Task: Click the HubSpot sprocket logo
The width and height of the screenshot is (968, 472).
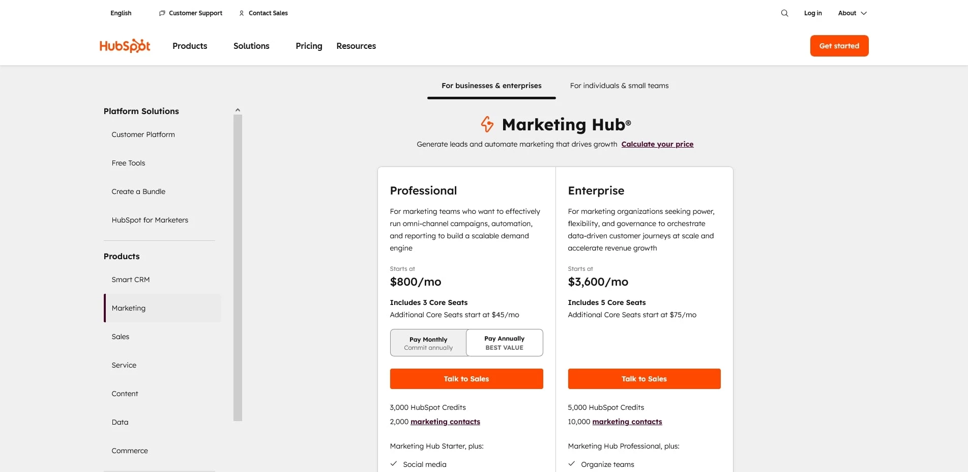Action: pos(124,45)
